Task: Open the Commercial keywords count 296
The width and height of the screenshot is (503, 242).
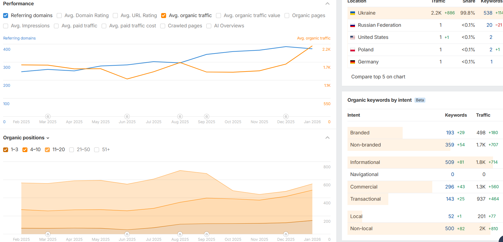Action: [449, 187]
